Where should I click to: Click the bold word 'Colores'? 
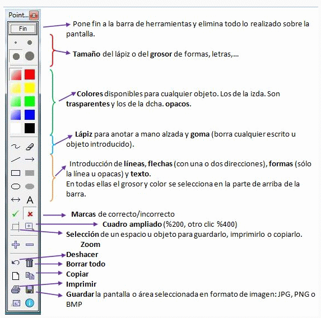pyautogui.click(x=90, y=94)
